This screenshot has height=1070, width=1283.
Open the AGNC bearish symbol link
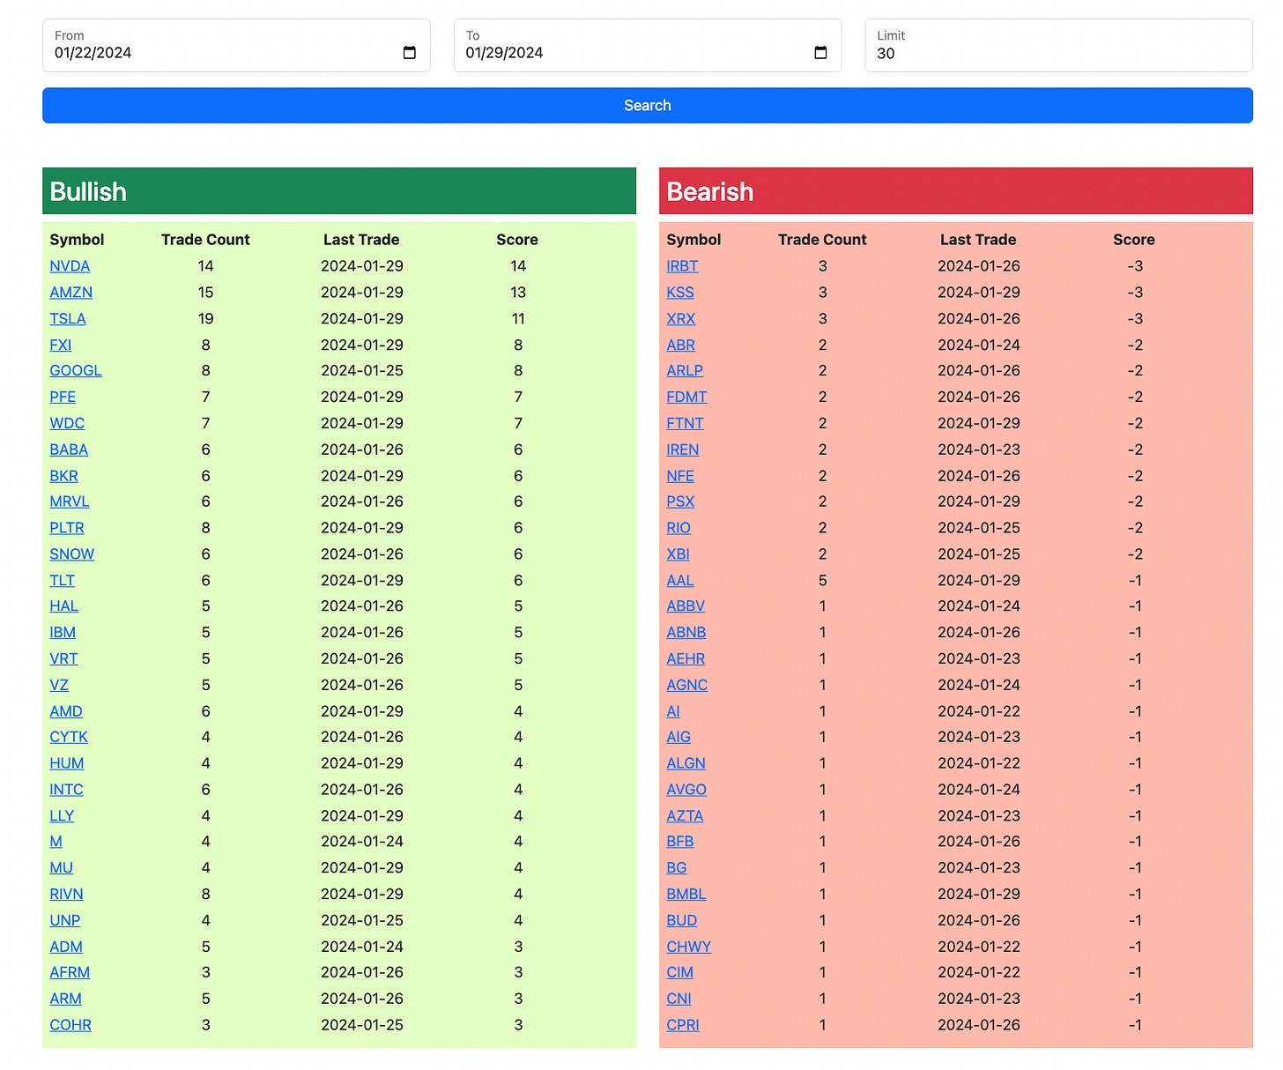point(687,685)
